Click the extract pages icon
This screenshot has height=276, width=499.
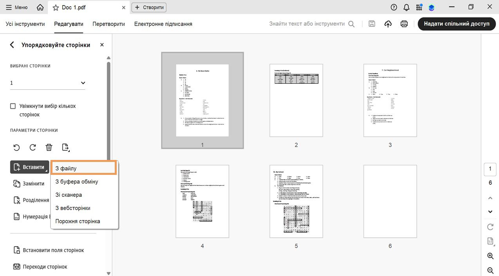[x=66, y=147]
